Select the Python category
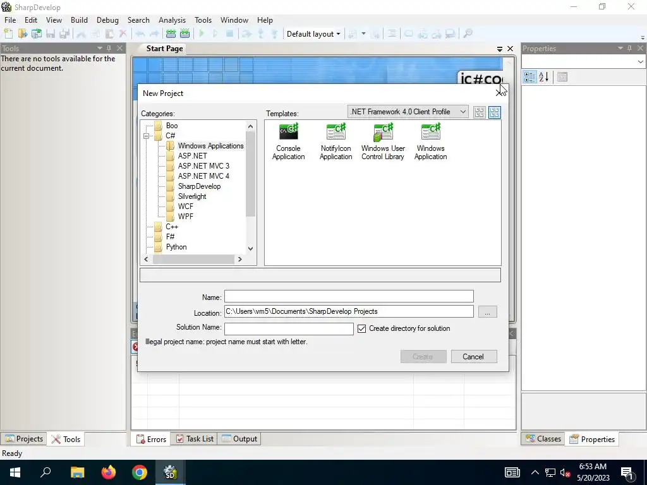Image resolution: width=647 pixels, height=485 pixels. [176, 247]
